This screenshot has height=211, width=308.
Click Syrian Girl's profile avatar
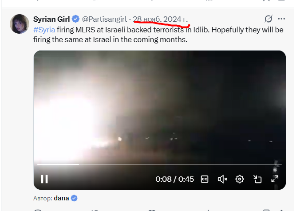20,24
